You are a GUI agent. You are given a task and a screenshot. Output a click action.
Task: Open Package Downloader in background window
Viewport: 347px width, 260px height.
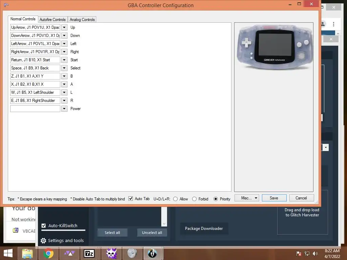[x=204, y=229]
